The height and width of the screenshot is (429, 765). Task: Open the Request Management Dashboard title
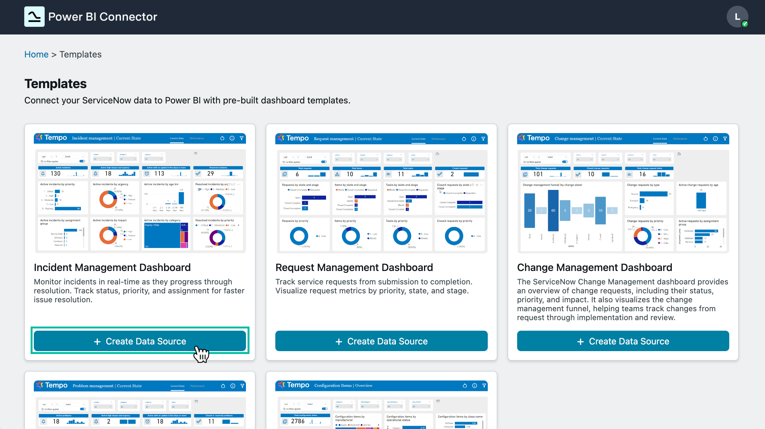point(354,267)
